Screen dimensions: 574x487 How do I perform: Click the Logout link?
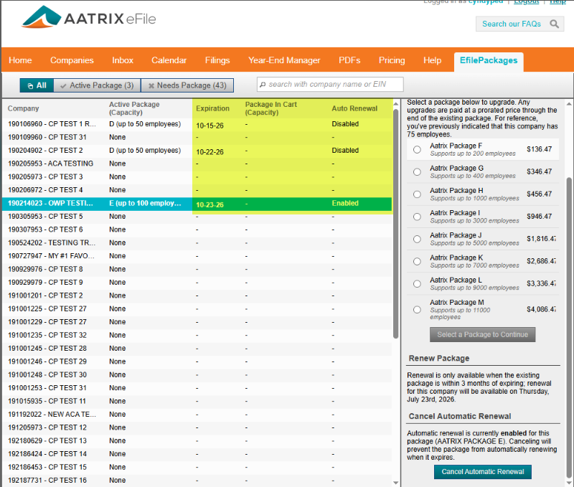[x=526, y=2]
